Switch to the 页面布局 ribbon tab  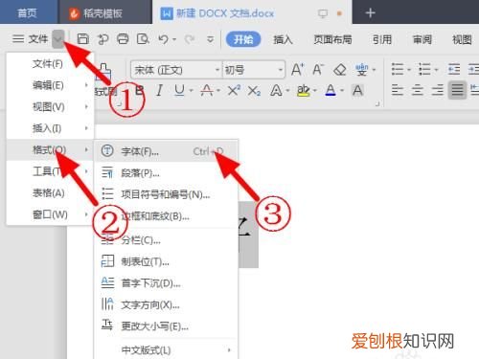pyautogui.click(x=332, y=39)
